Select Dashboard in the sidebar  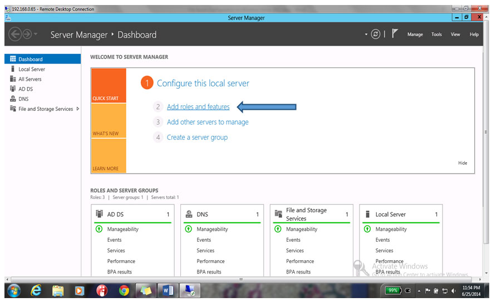coord(43,59)
